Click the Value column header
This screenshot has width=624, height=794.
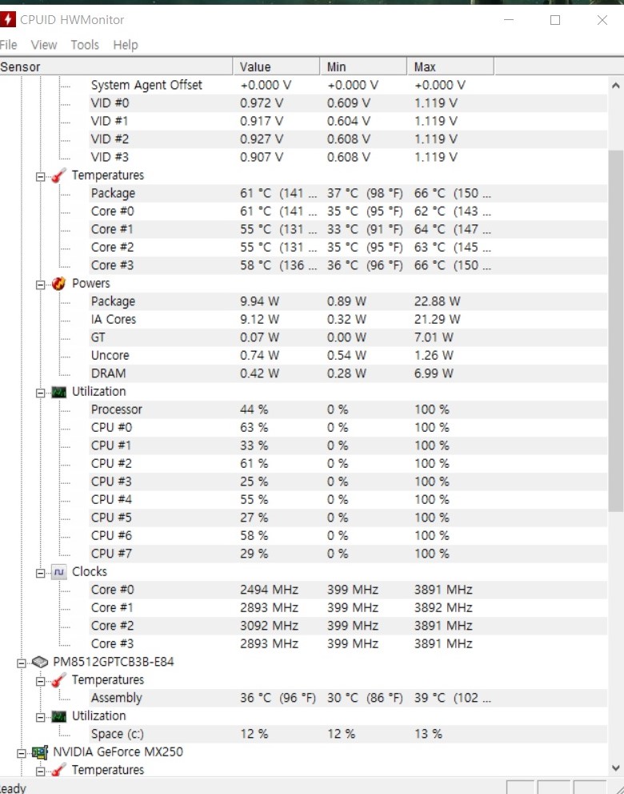pos(256,67)
